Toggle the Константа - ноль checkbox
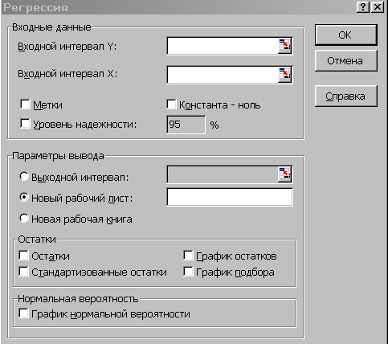 (171, 104)
